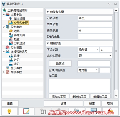Expand the 高级参数 tree node
Screen dimensions: 120x117
(x=4, y=72)
